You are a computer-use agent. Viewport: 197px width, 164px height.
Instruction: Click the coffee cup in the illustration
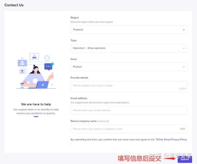click(22, 85)
